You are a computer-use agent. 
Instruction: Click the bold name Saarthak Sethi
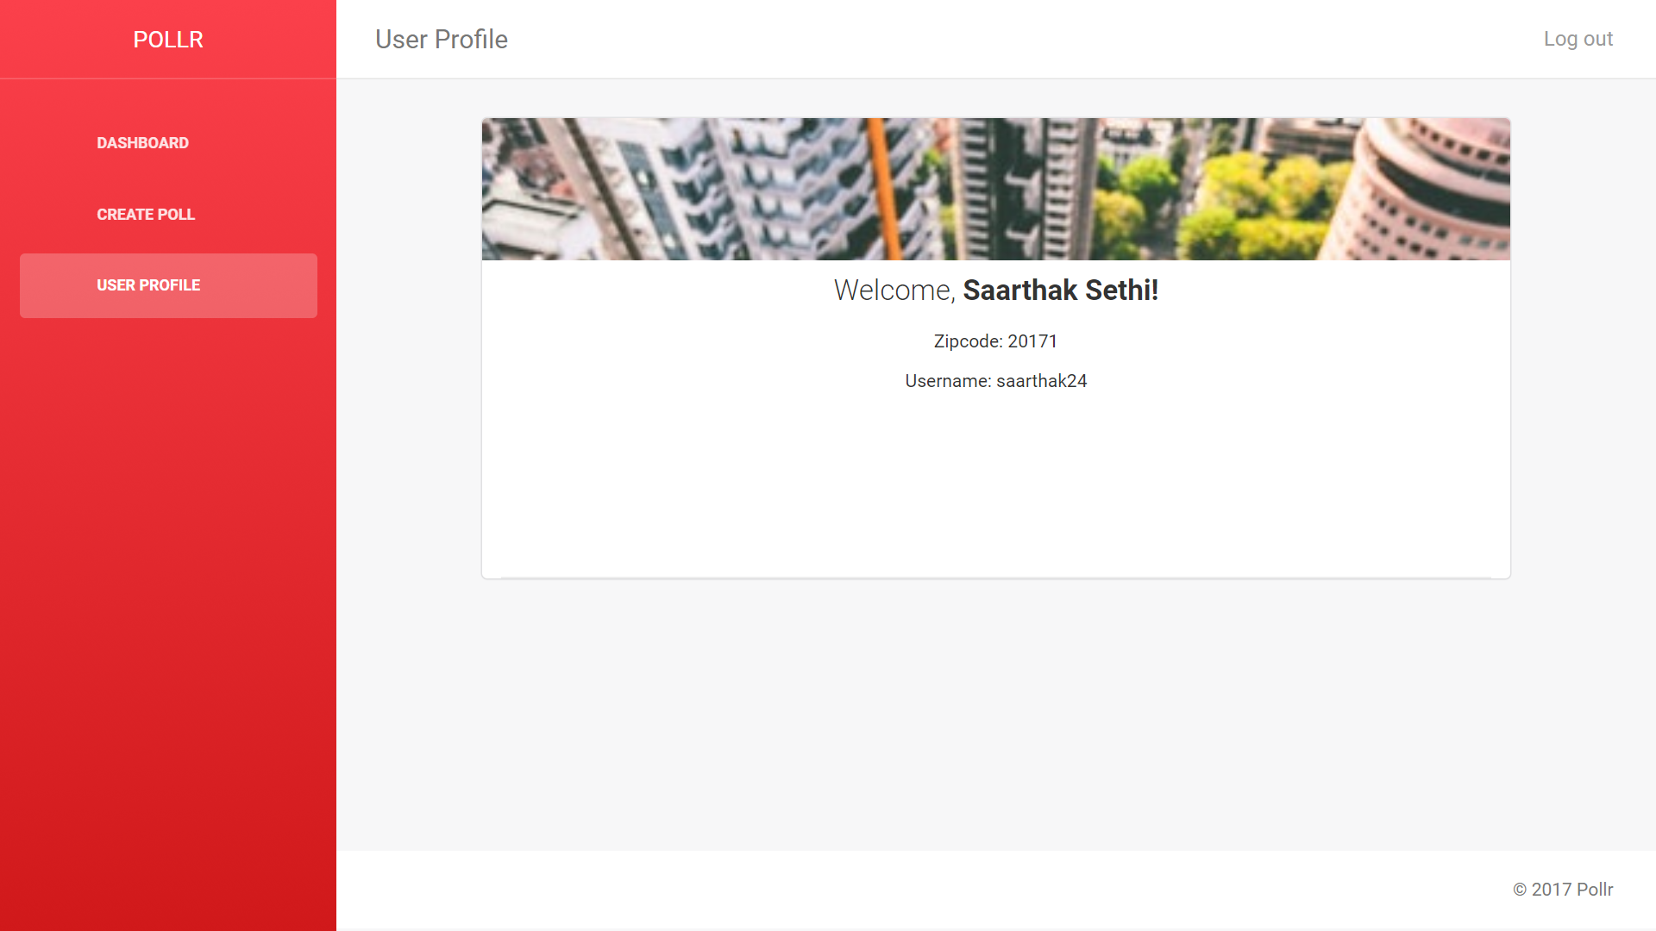coord(1060,291)
